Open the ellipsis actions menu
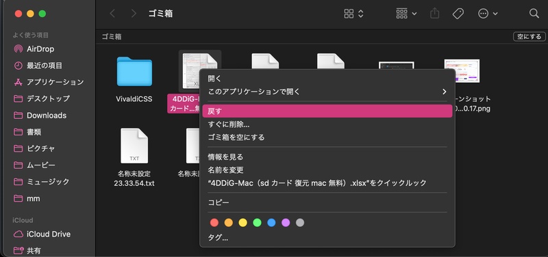Viewport: 548px width, 257px height. [x=488, y=14]
